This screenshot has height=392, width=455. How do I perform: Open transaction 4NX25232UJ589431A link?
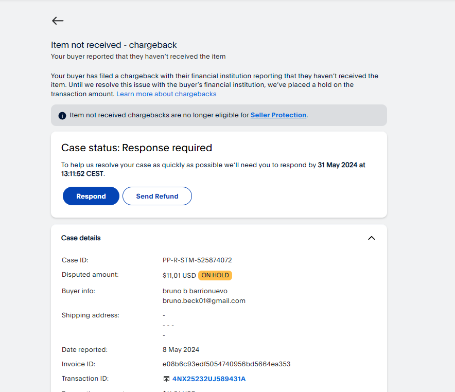click(209, 379)
